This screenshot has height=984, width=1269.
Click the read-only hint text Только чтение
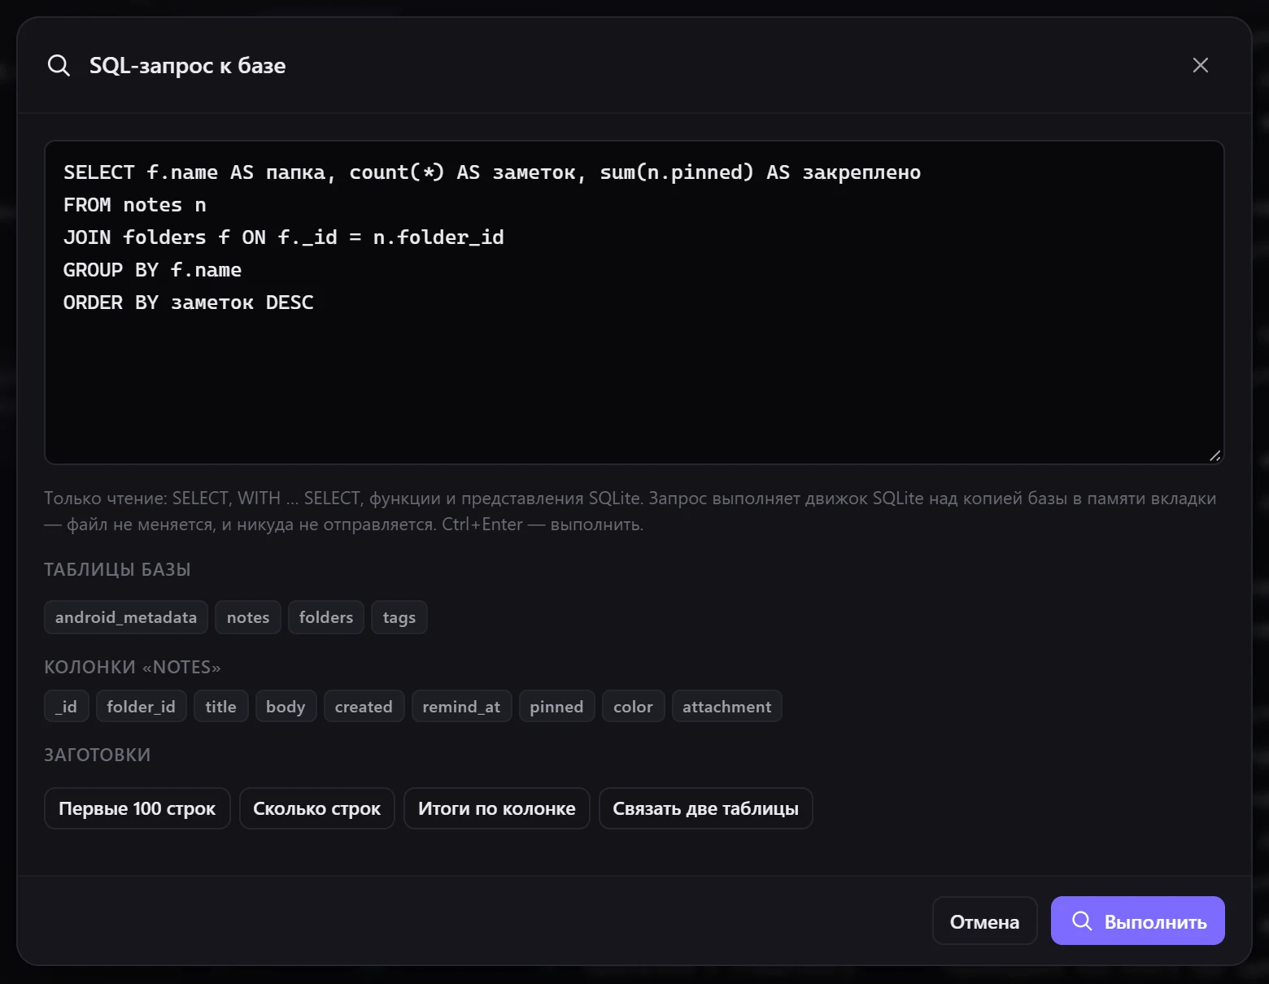pos(630,511)
